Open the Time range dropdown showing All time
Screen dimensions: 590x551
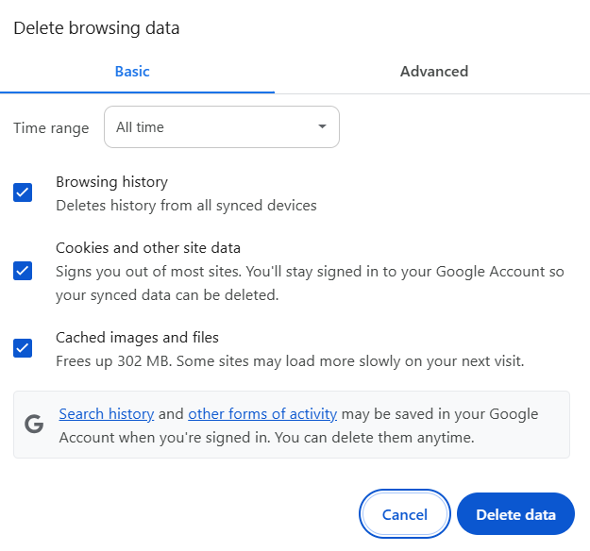coord(221,127)
